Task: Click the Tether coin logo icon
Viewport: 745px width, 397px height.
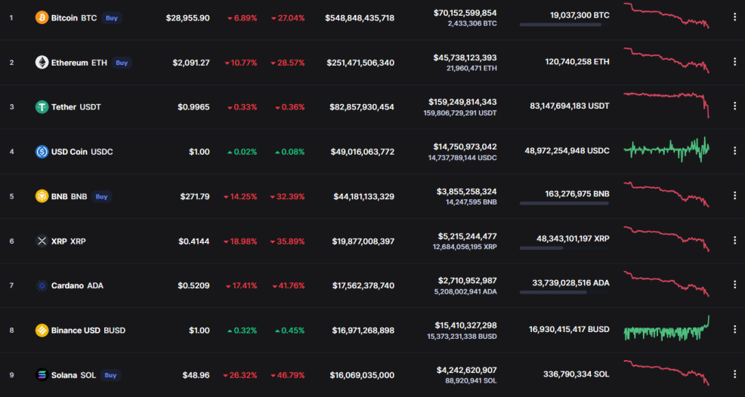Action: [x=42, y=107]
